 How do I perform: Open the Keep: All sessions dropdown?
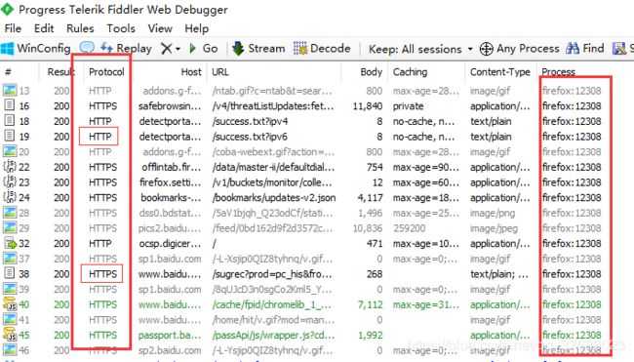coord(420,50)
